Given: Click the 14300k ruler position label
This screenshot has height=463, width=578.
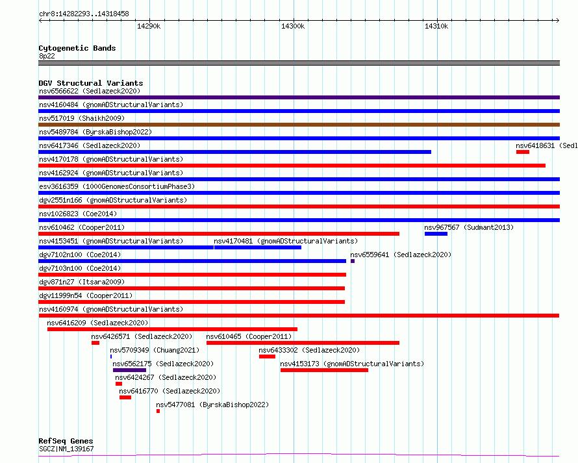Looking at the screenshot, I should (x=293, y=26).
